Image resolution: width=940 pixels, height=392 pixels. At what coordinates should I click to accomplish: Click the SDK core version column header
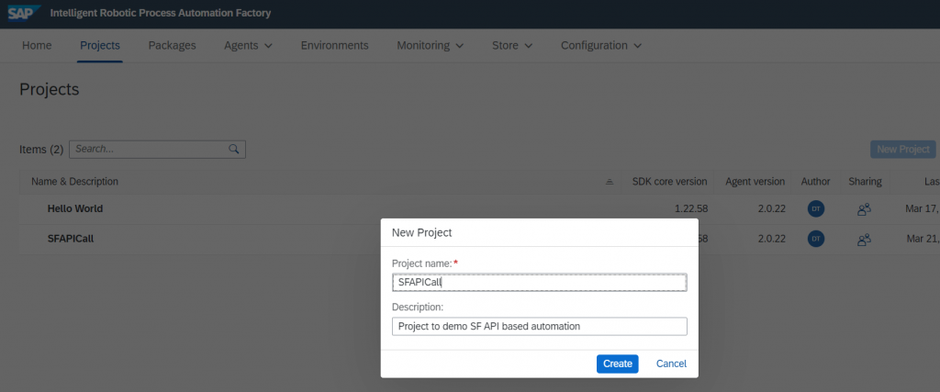tap(669, 182)
